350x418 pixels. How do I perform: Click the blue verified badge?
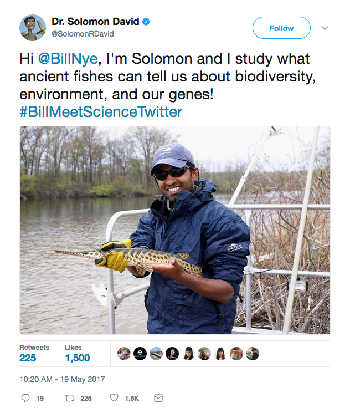coord(146,22)
